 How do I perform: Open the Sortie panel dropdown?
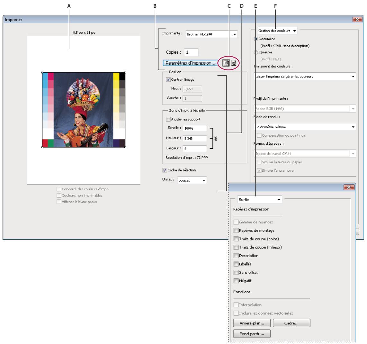260,200
